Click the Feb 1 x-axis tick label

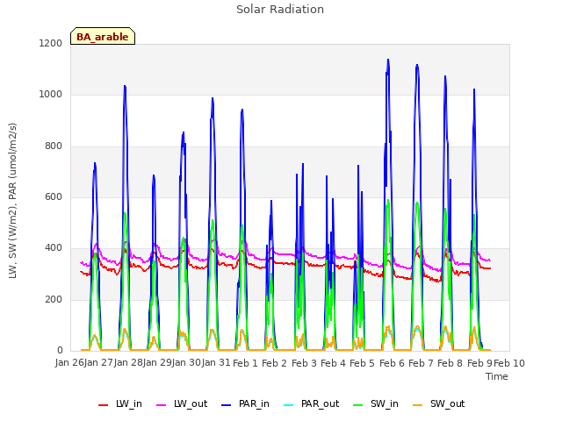tap(245, 363)
